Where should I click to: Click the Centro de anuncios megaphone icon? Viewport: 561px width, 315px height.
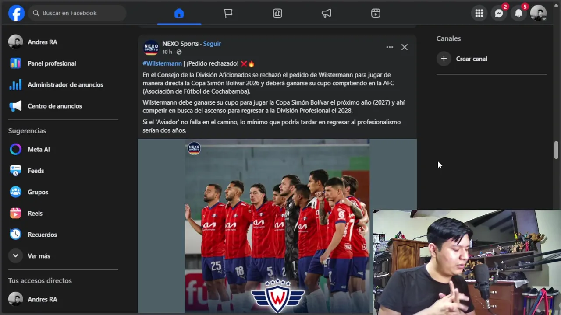[15, 106]
